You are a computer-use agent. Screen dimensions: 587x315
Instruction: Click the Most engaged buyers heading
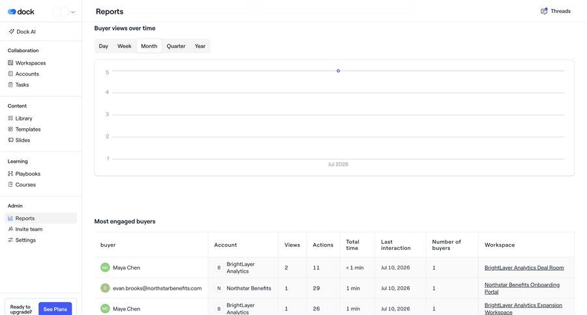pyautogui.click(x=125, y=221)
